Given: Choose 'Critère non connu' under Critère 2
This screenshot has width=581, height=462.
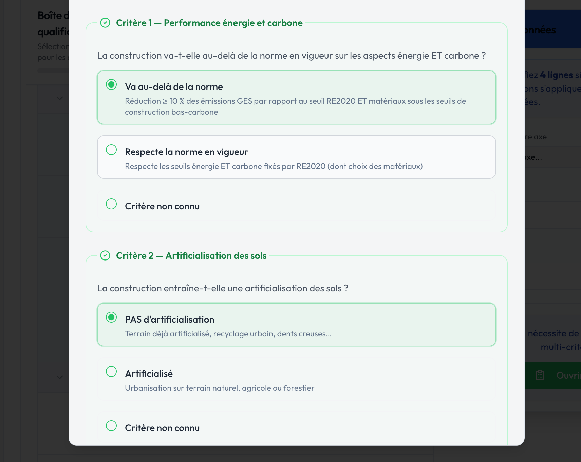Looking at the screenshot, I should pos(111,426).
